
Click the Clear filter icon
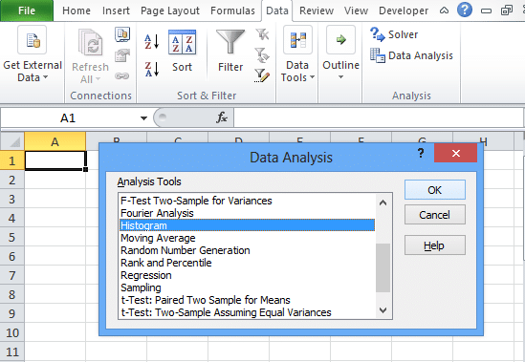[262, 34]
